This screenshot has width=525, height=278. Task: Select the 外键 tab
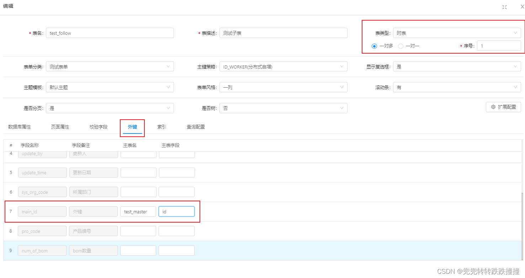point(132,127)
